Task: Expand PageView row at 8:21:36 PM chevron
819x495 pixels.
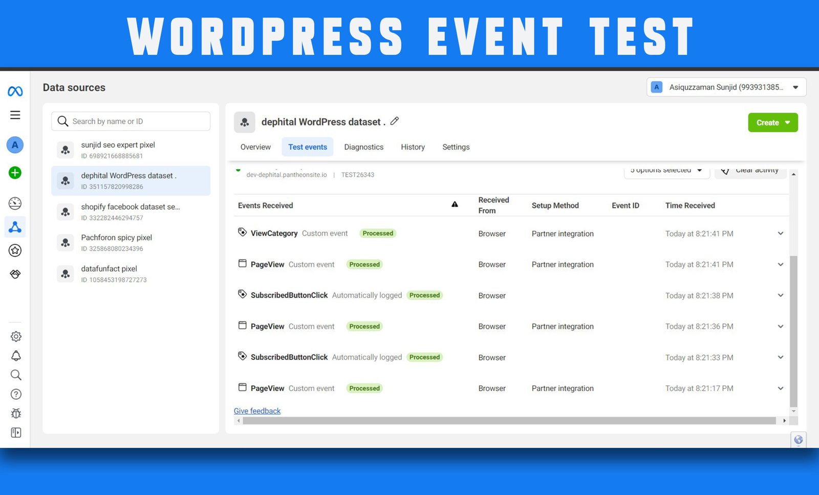Action: pos(781,326)
